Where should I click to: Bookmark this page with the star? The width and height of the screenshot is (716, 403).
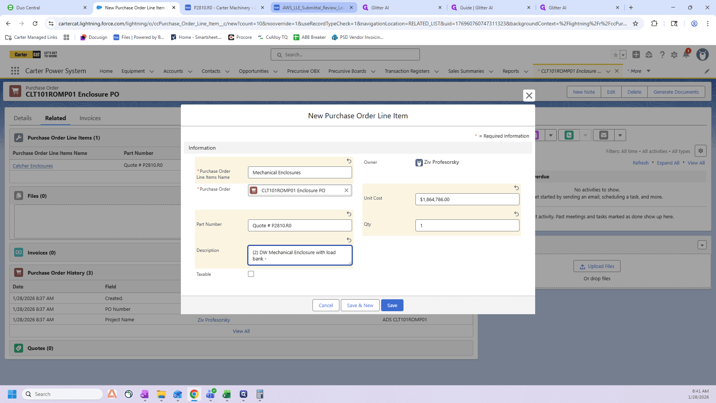pyautogui.click(x=635, y=24)
